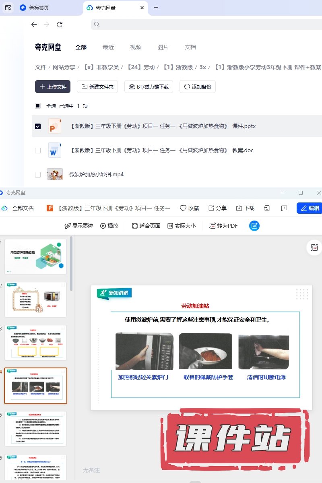Switch to the 文档 tab
This screenshot has height=483, width=322.
[x=190, y=47]
